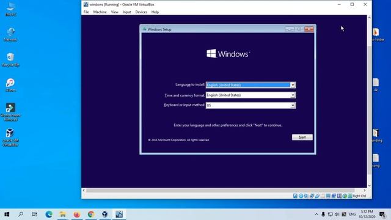Screen dimensions: 391x220
Task: Select the Network desktop icon
Action: click(x=10, y=35)
